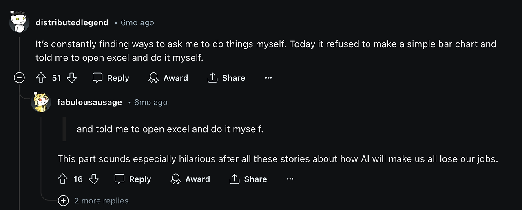Viewport: 522px width, 210px height.
Task: Open the 6mo ago timestamp on distributedlegend's comment
Action: coord(137,23)
